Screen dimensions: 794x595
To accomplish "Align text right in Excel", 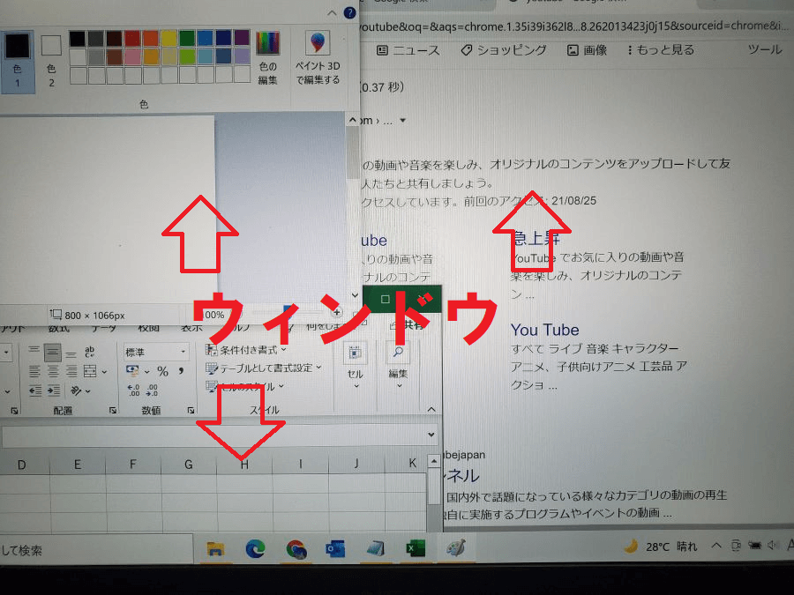I will click(71, 372).
